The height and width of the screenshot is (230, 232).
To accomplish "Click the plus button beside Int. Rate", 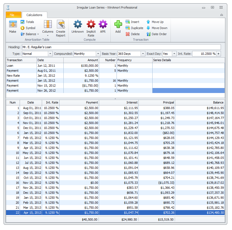I will (219, 54).
